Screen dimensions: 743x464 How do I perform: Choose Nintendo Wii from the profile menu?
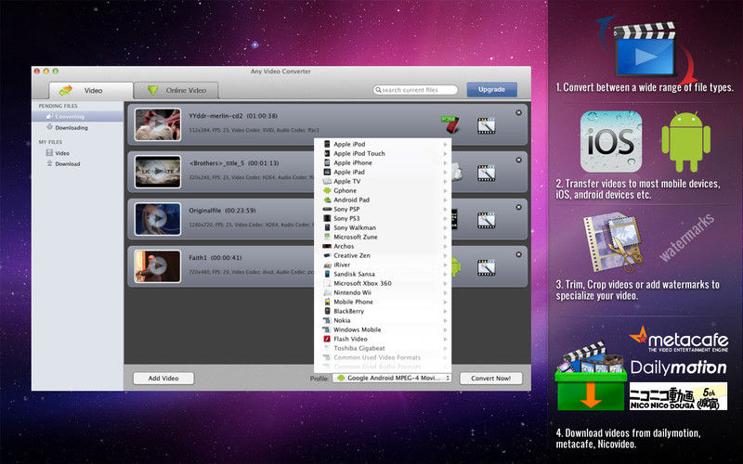(x=383, y=292)
